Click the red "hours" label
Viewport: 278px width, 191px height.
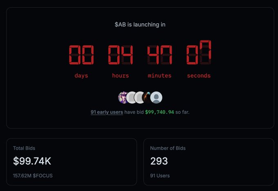120,76
